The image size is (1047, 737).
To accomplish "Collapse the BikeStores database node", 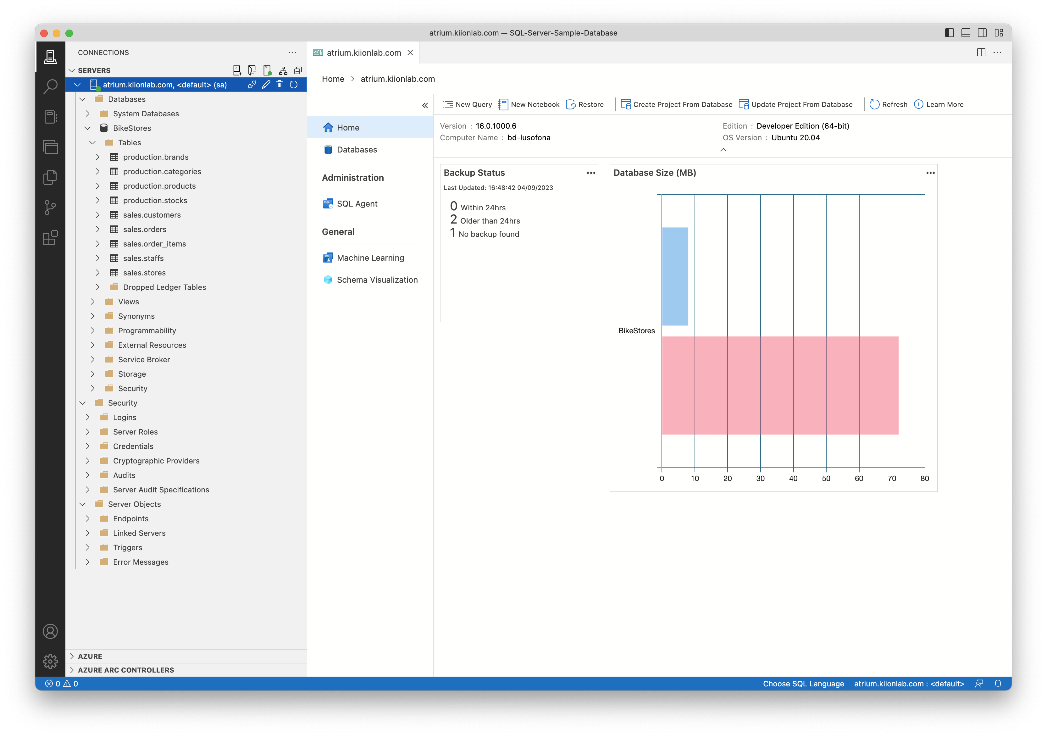I will (x=87, y=128).
